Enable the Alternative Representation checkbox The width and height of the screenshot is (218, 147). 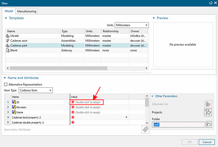pyautogui.click(x=6, y=84)
